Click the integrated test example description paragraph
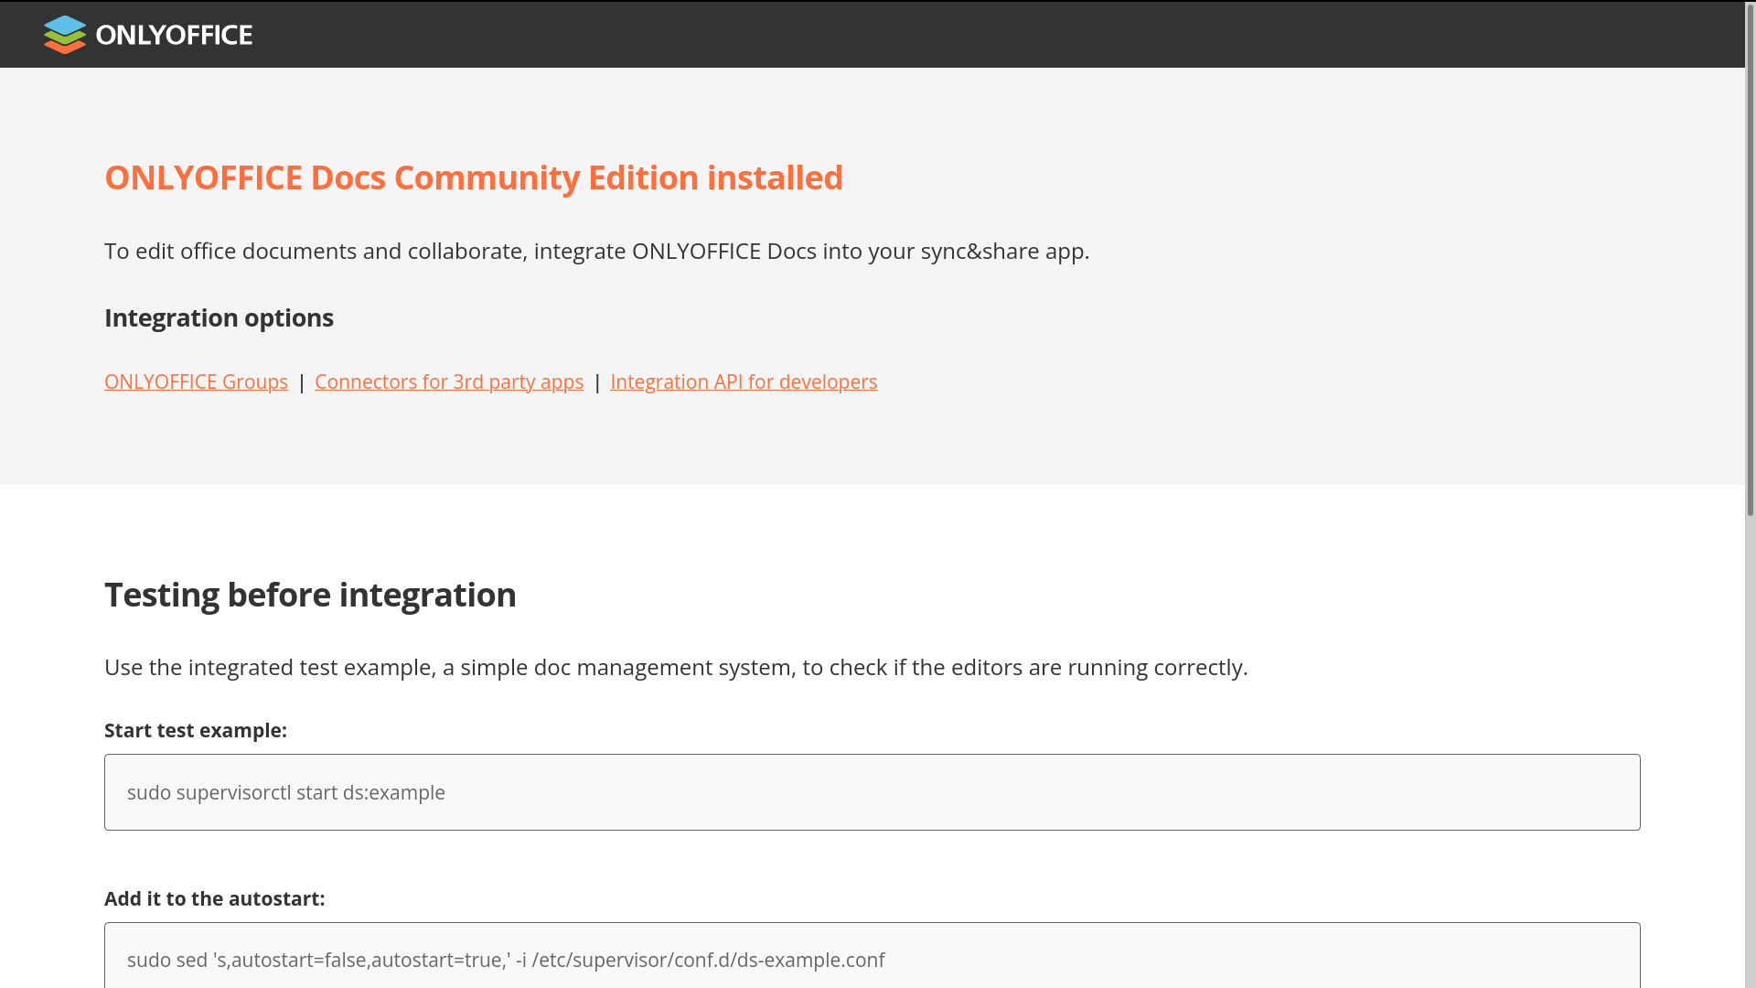 pos(676,667)
